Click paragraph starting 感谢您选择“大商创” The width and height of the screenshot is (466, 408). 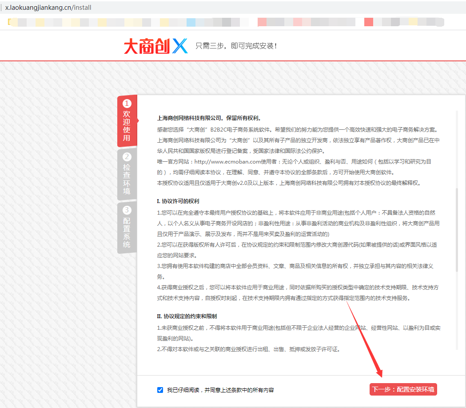298,130
